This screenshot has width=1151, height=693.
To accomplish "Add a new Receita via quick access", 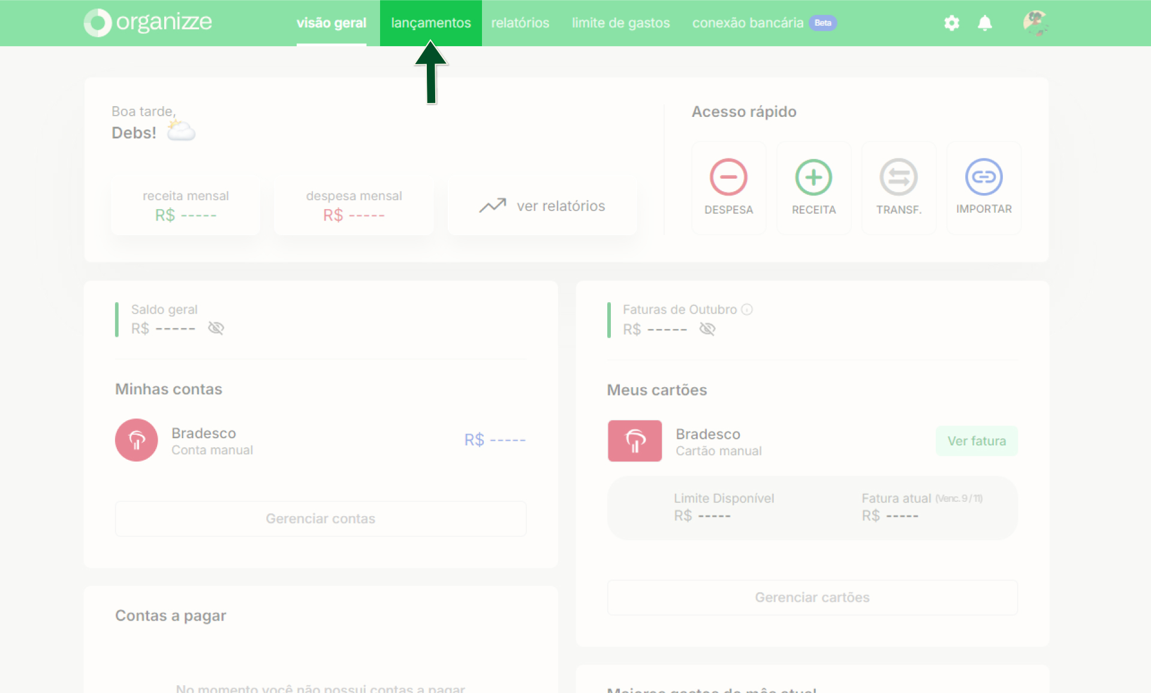I will [x=813, y=188].
